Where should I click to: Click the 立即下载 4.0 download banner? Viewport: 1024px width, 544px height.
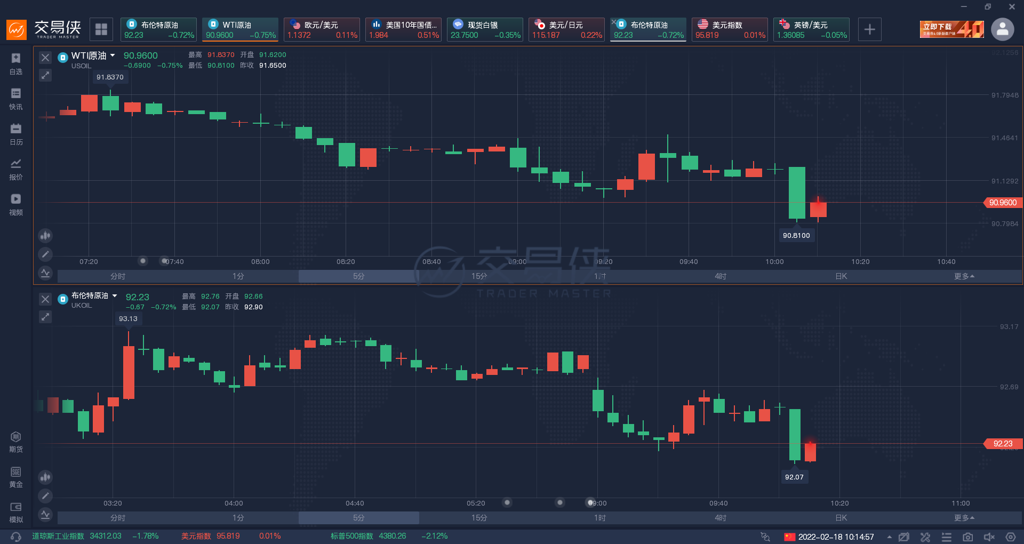952,29
